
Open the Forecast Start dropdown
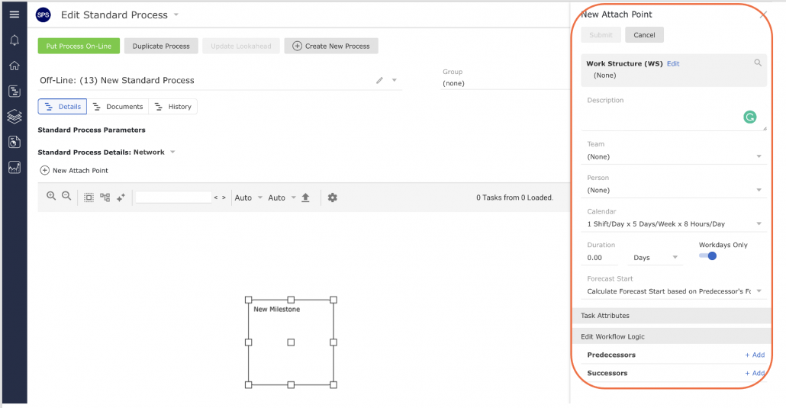click(x=675, y=291)
